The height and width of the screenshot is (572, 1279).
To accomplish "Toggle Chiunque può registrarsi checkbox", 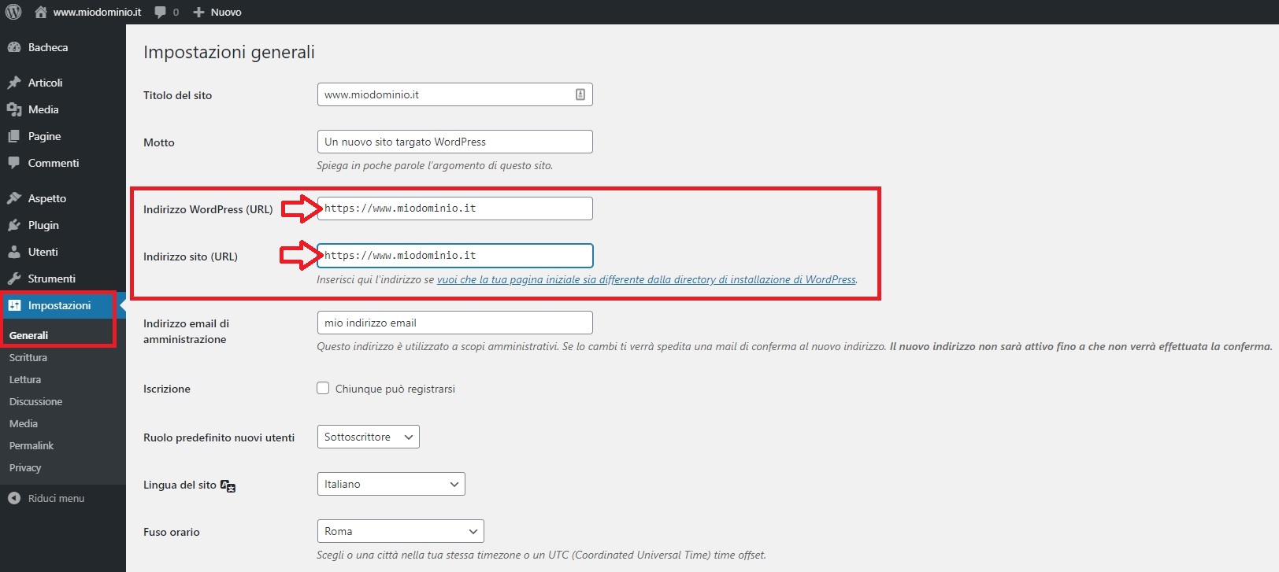I will point(323,388).
